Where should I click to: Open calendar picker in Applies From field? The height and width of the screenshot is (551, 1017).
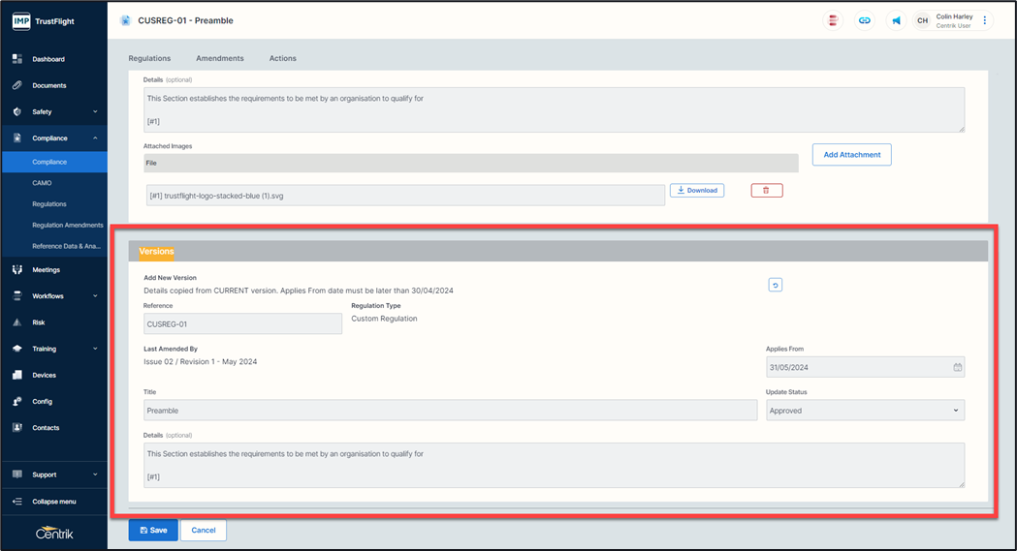click(958, 368)
